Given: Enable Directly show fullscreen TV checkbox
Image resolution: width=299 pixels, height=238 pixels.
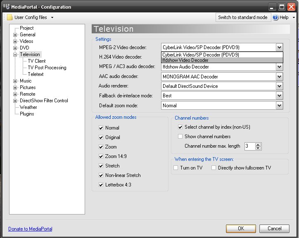Looking at the screenshot, I should pos(214,168).
